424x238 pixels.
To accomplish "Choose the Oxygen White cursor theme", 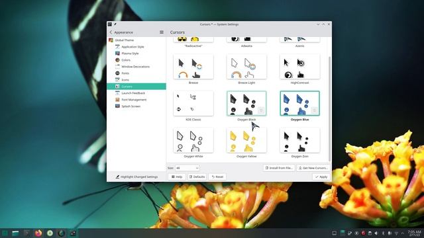I will coord(193,140).
